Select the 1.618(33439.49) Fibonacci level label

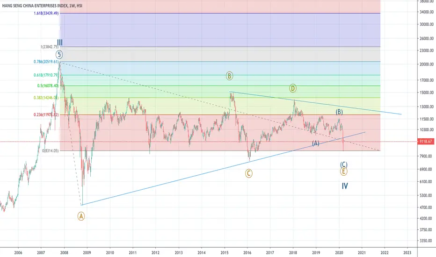point(46,14)
